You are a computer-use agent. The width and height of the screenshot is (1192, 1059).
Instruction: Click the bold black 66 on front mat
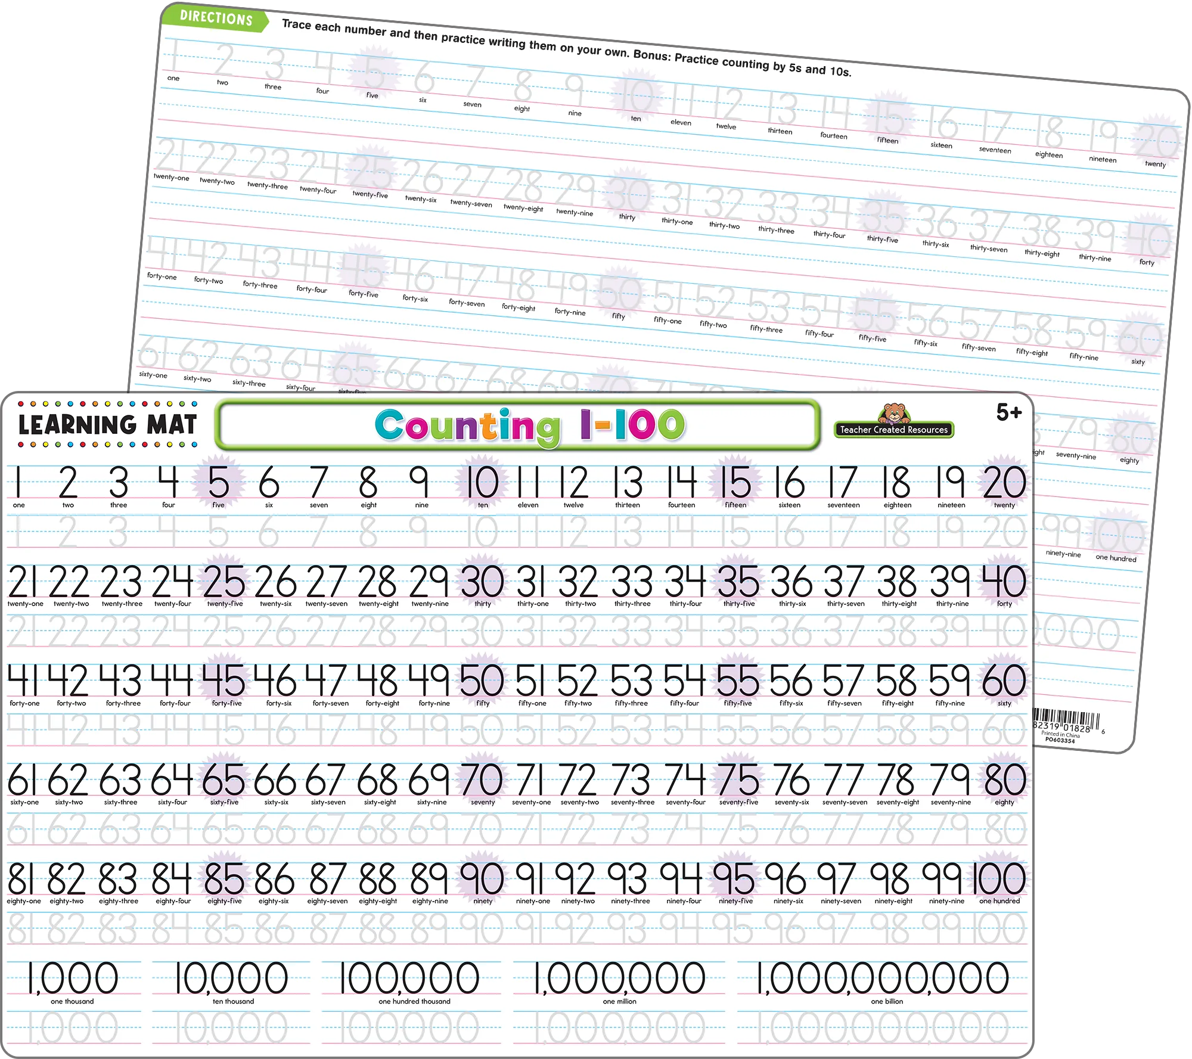pyautogui.click(x=275, y=780)
